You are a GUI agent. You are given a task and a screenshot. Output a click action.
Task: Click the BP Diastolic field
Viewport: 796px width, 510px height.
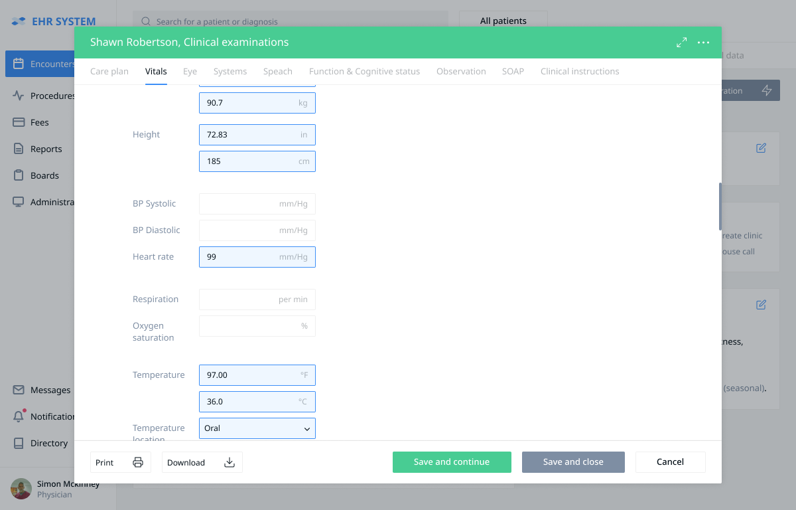click(x=257, y=230)
